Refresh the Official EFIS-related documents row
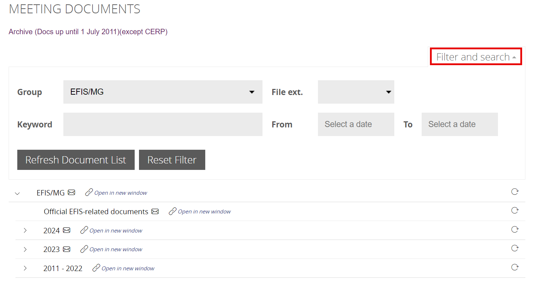Screen dimensions: 543x293 (515, 210)
